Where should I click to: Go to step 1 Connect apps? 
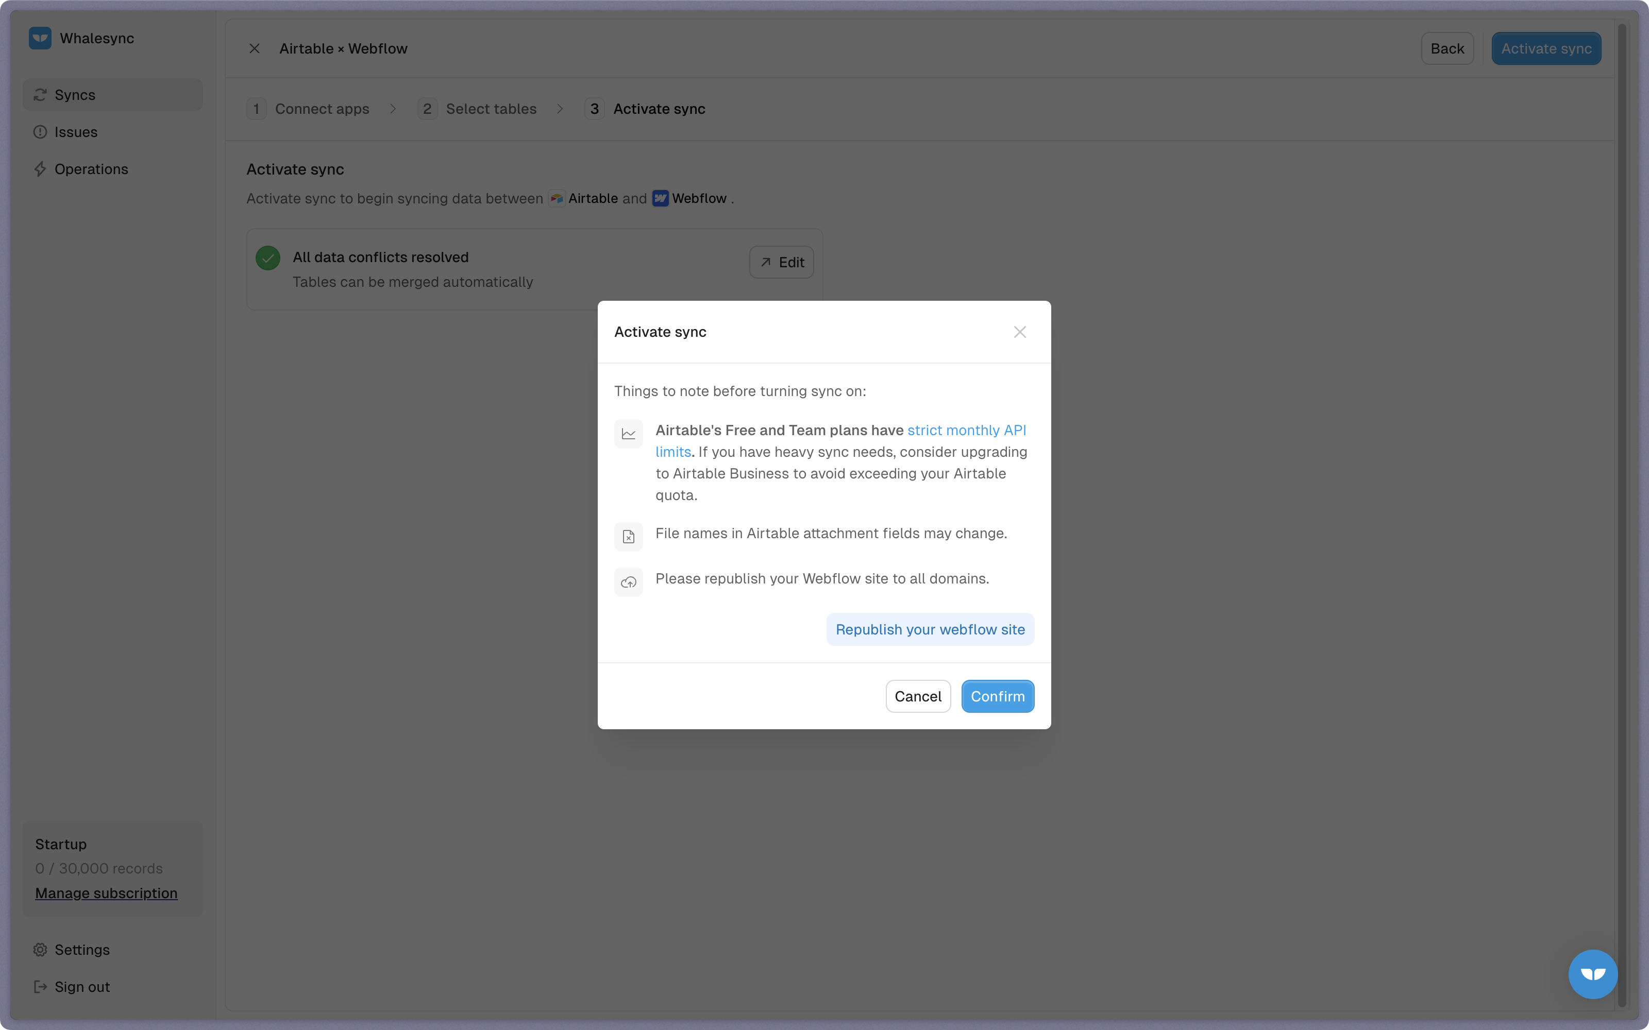click(322, 109)
